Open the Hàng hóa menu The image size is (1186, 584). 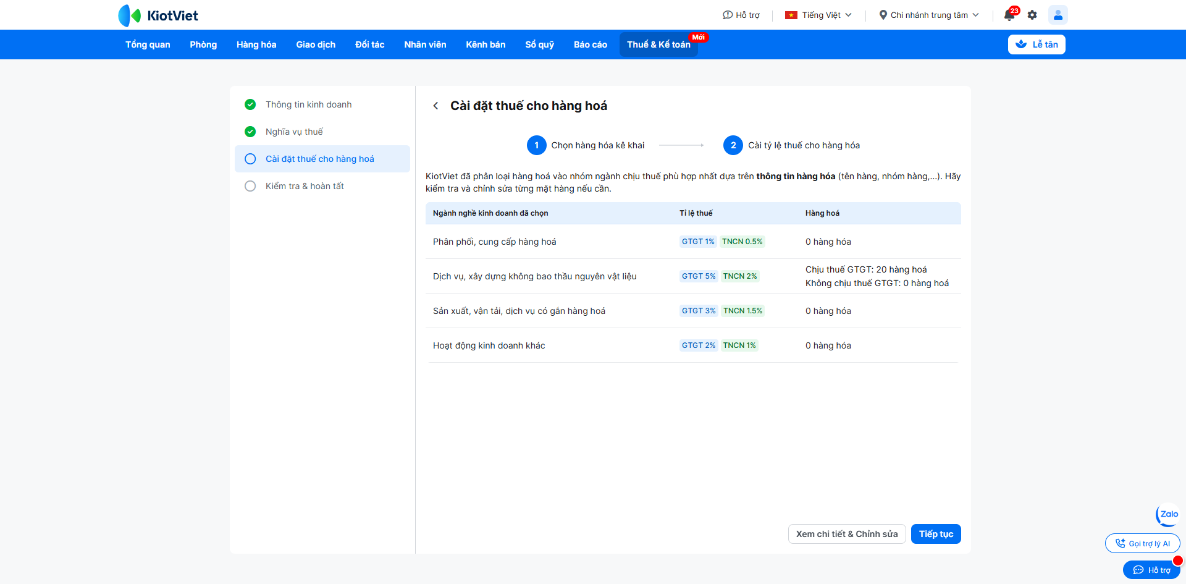pos(256,44)
